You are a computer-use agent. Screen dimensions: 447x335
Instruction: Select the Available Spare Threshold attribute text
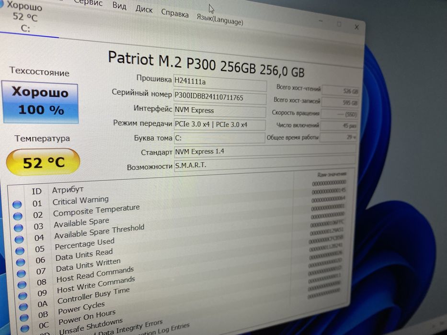tap(99, 232)
